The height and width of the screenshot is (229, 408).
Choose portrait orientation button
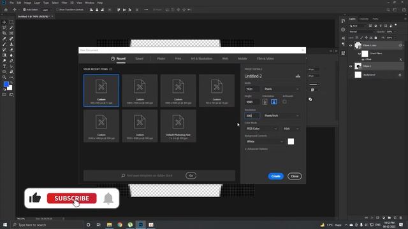[265, 102]
